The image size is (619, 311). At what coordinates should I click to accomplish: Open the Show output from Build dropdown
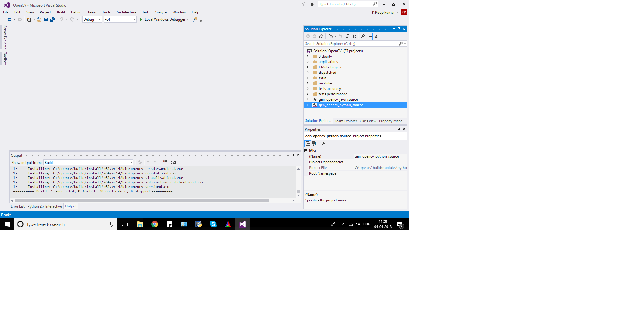point(88,162)
